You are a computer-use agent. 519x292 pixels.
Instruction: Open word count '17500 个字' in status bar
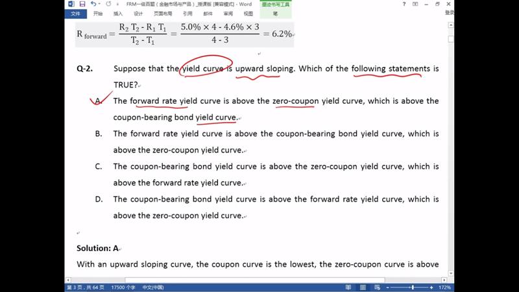coord(123,287)
